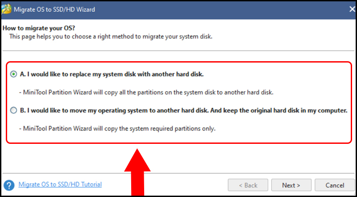Click the page helps you choose subtitle text

point(111,36)
